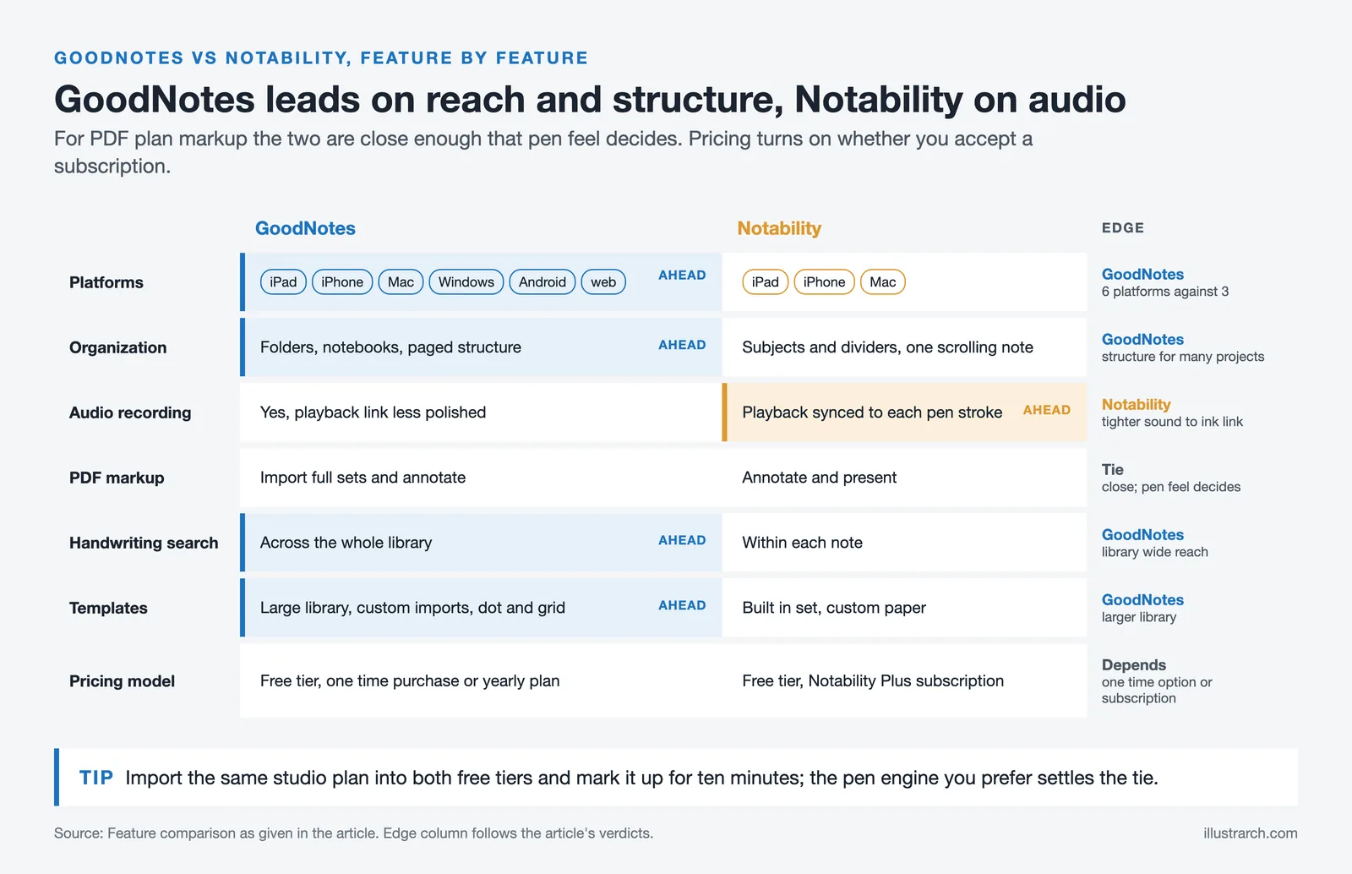Click the '6 platforms against 3' edge note

pos(1165,292)
